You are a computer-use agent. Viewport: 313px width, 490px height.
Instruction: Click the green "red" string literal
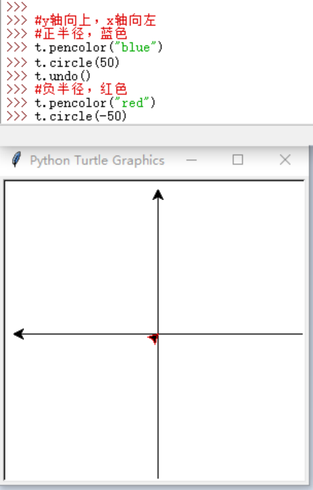coord(132,102)
